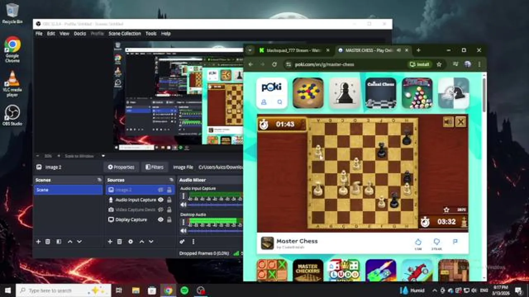The height and width of the screenshot is (297, 529).
Task: Dislike Master Chess with thumbs-down icon
Action: pyautogui.click(x=436, y=242)
